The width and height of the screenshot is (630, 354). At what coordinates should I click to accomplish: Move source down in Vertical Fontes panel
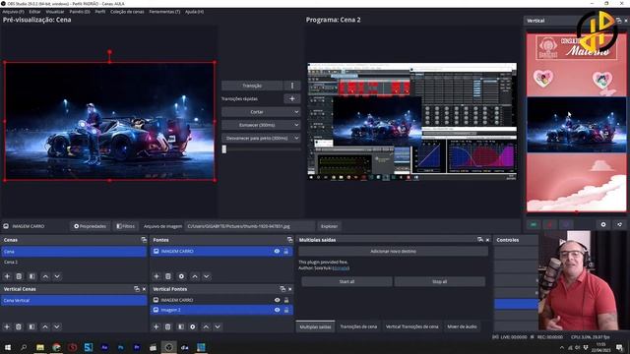[x=218, y=326]
